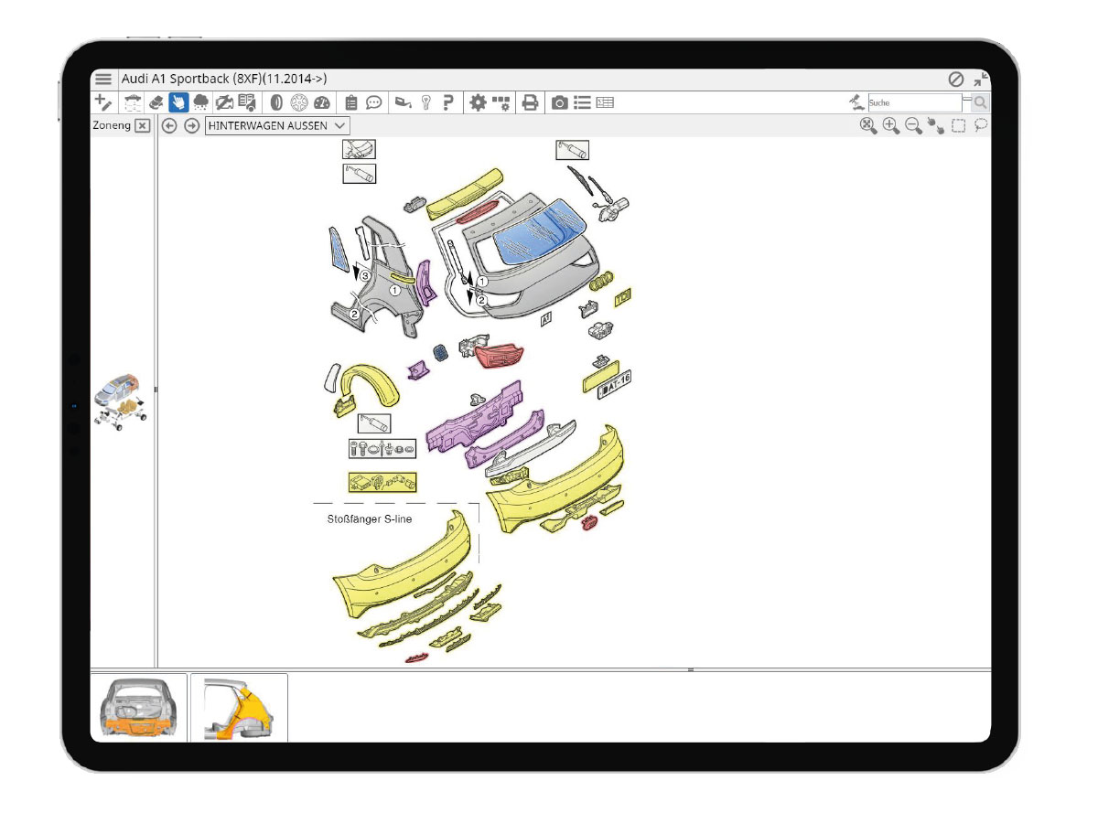The height and width of the screenshot is (823, 1098).
Task: Open help via question mark icon
Action: [447, 102]
